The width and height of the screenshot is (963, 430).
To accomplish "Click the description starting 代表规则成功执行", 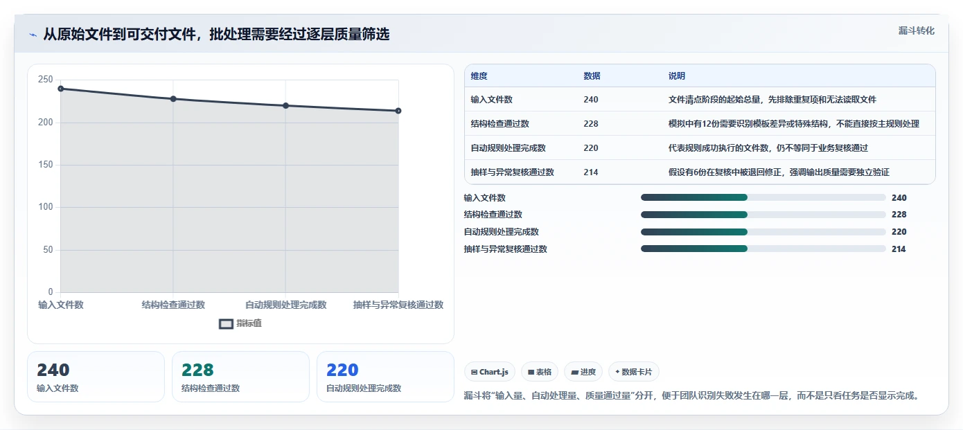I will point(768,148).
